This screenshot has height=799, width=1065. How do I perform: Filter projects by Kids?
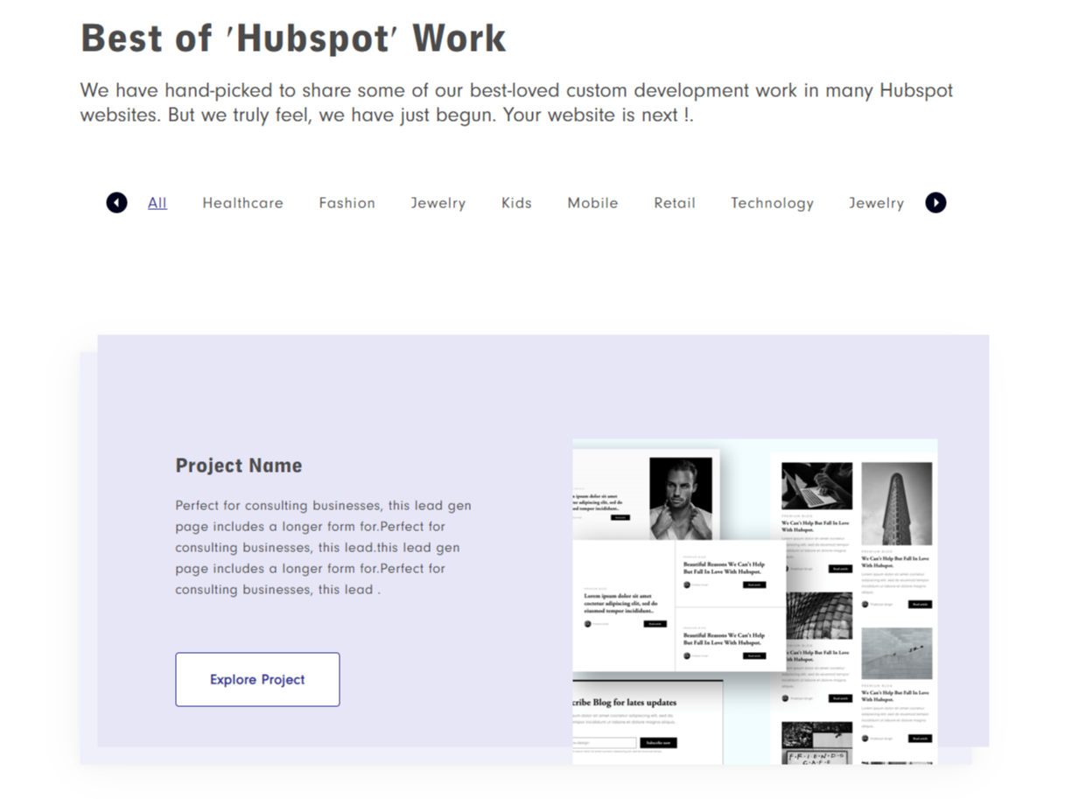pos(516,203)
